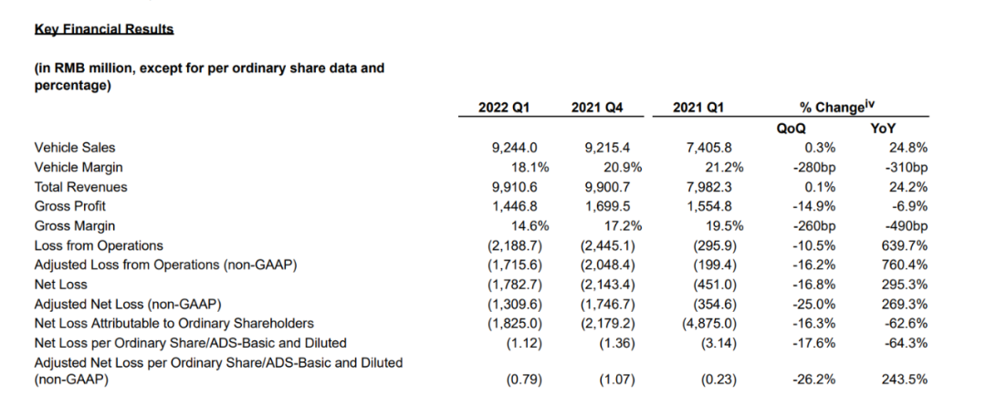This screenshot has width=986, height=416.
Task: Select the Gross Profit row label
Action: coord(69,206)
